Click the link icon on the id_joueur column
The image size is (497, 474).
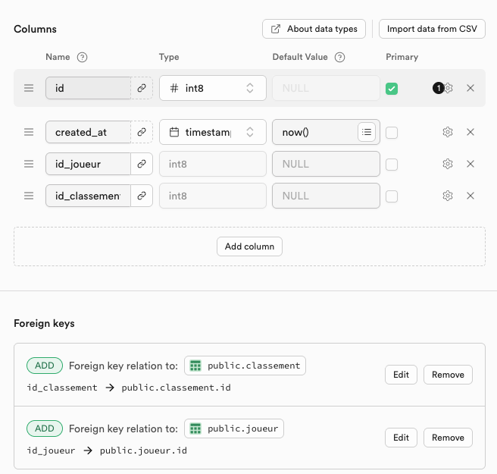pyautogui.click(x=142, y=164)
